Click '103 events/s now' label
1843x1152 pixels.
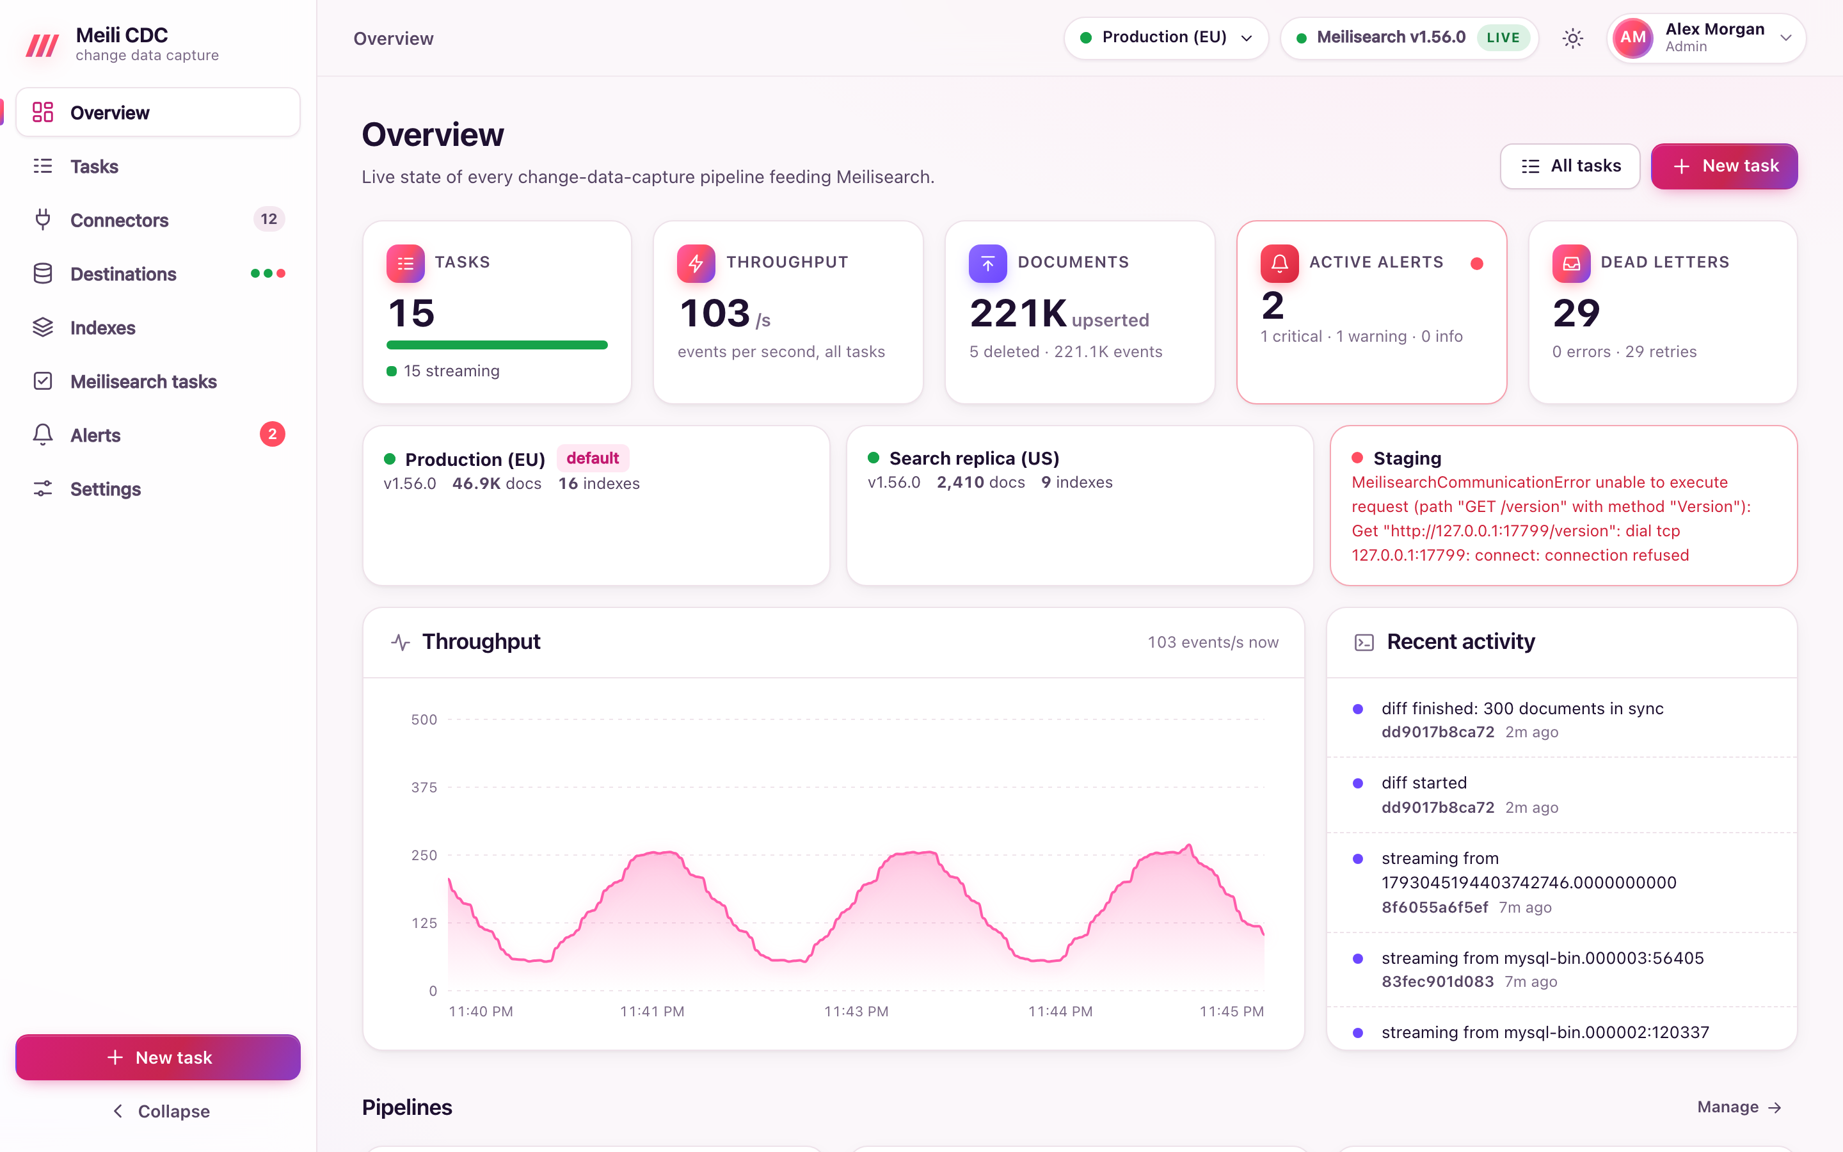(1213, 643)
